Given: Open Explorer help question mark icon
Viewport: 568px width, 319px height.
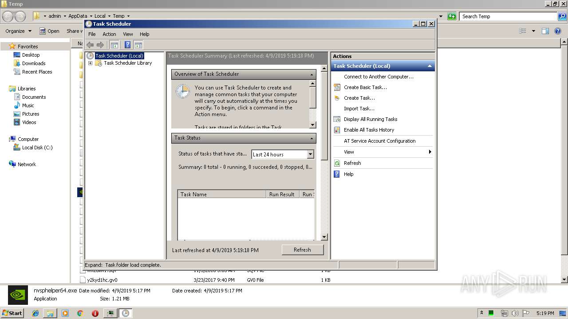Looking at the screenshot, I should click(x=558, y=31).
